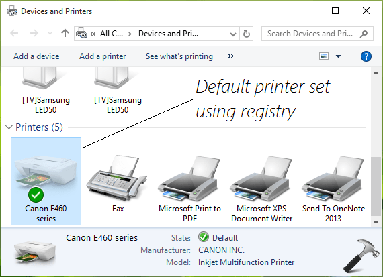This screenshot has height=277, width=383.
Task: Minimize the Devices and Printers window
Action: [305, 11]
